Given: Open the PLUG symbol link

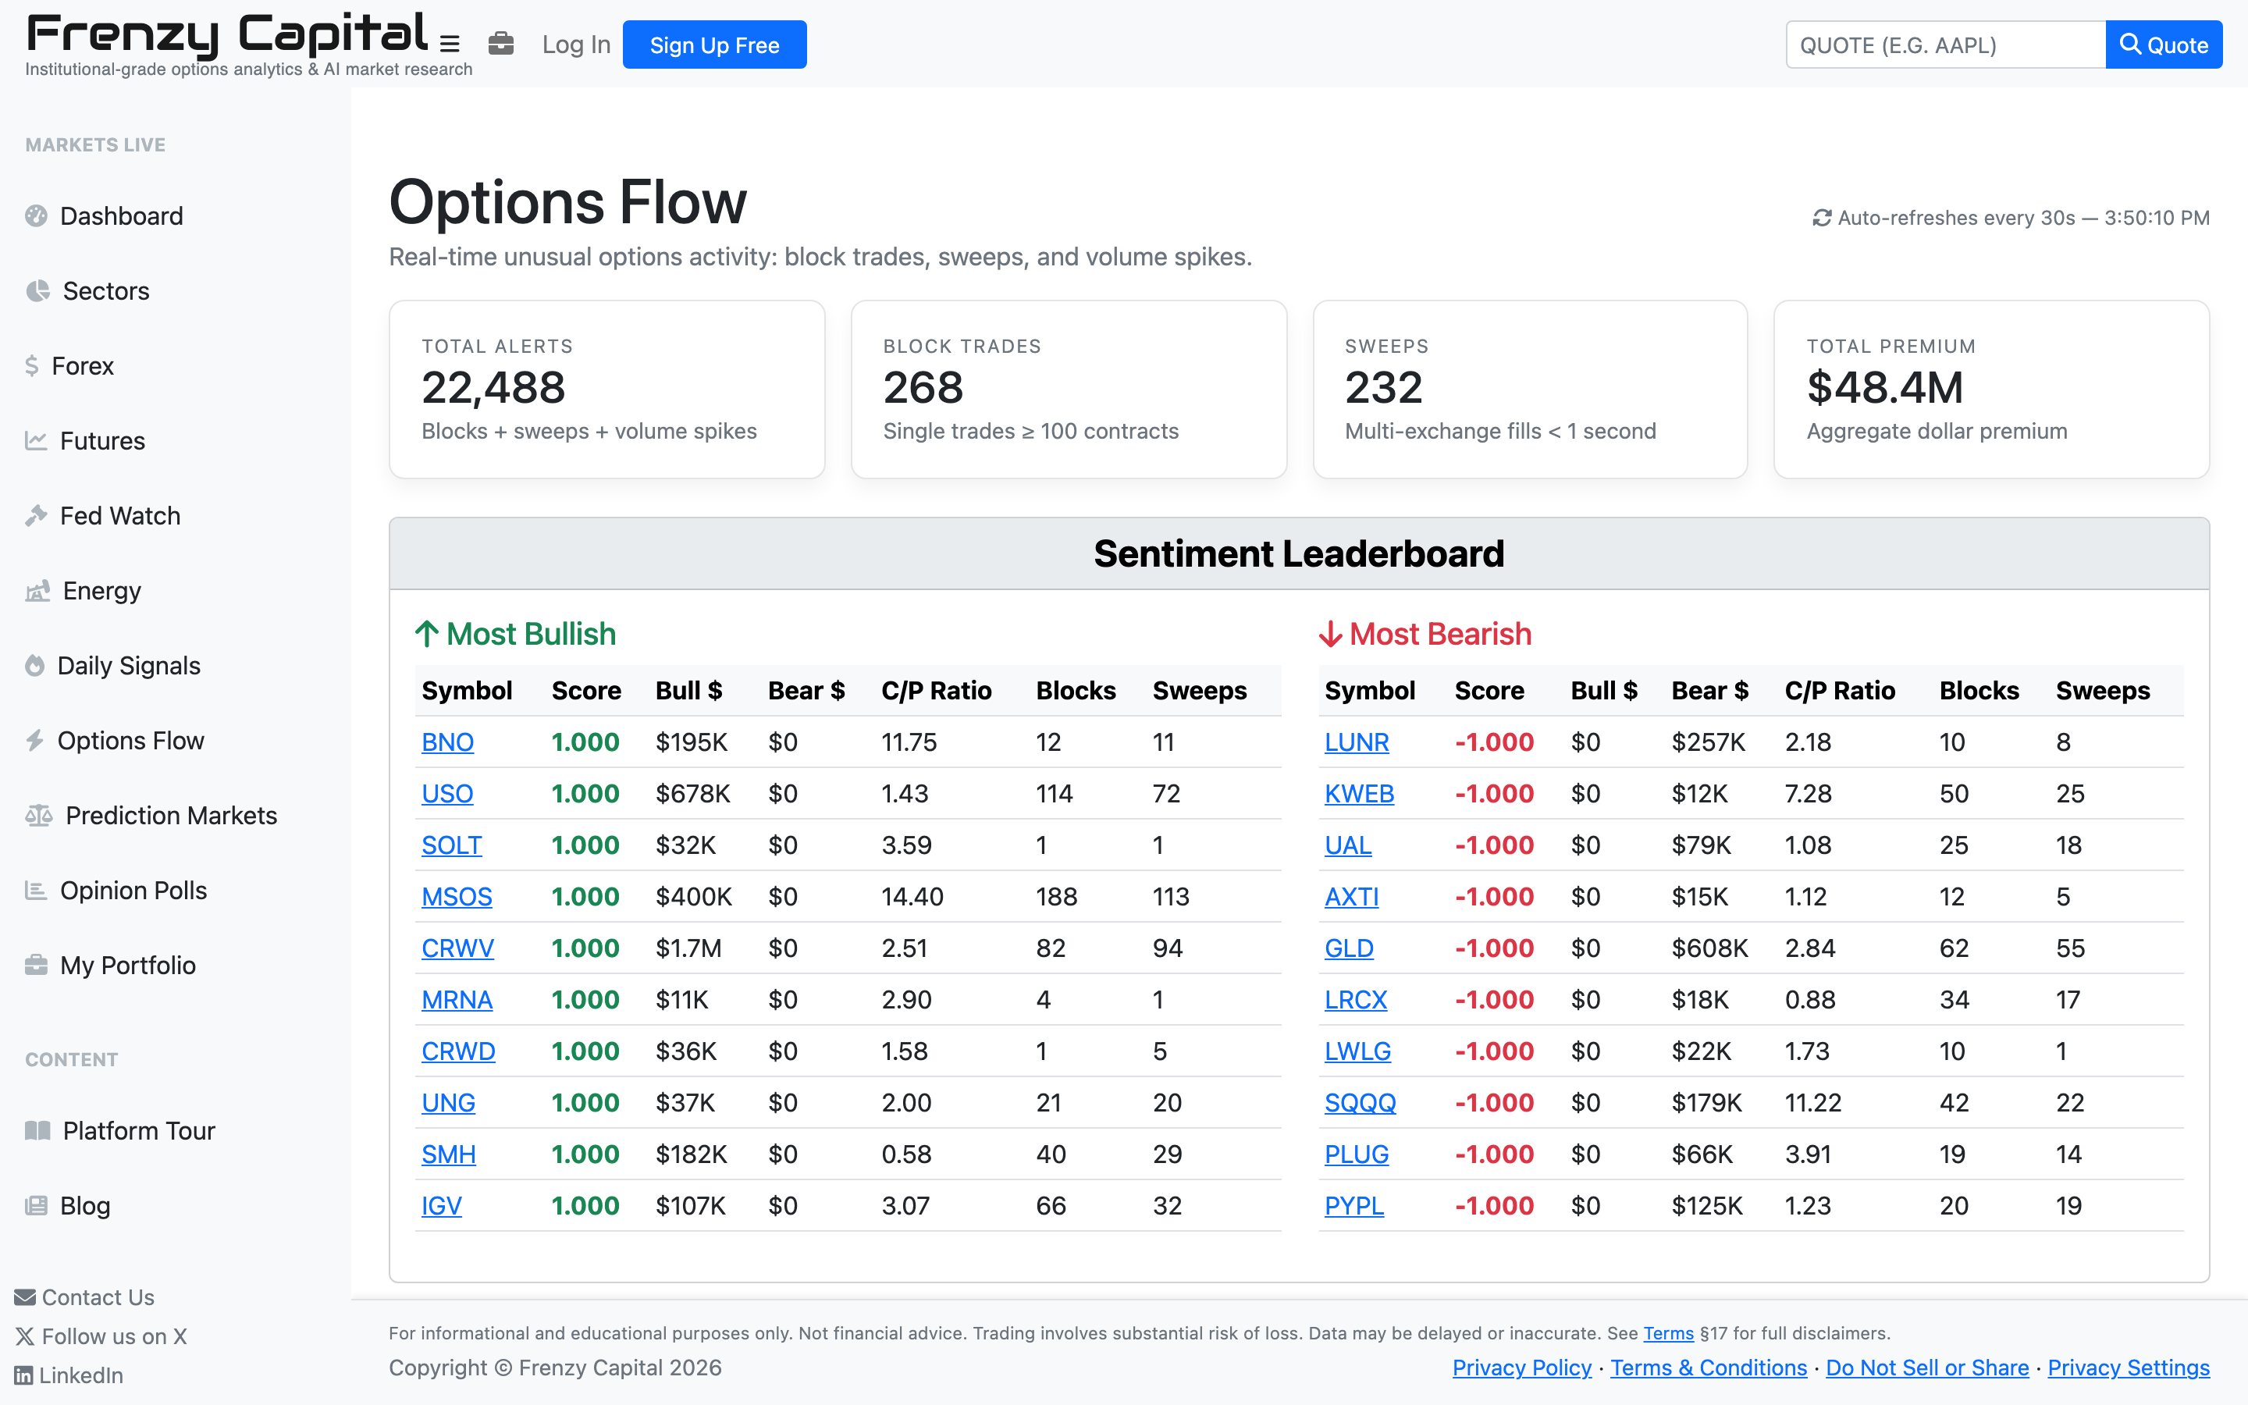Looking at the screenshot, I should 1357,1154.
